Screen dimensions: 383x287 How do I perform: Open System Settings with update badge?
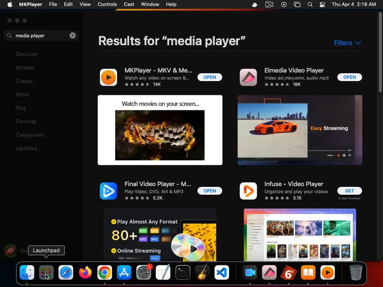pyautogui.click(x=144, y=272)
